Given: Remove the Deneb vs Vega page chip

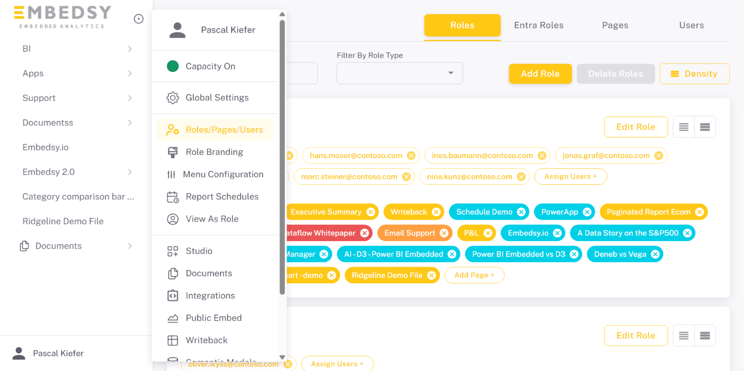Looking at the screenshot, I should point(655,254).
